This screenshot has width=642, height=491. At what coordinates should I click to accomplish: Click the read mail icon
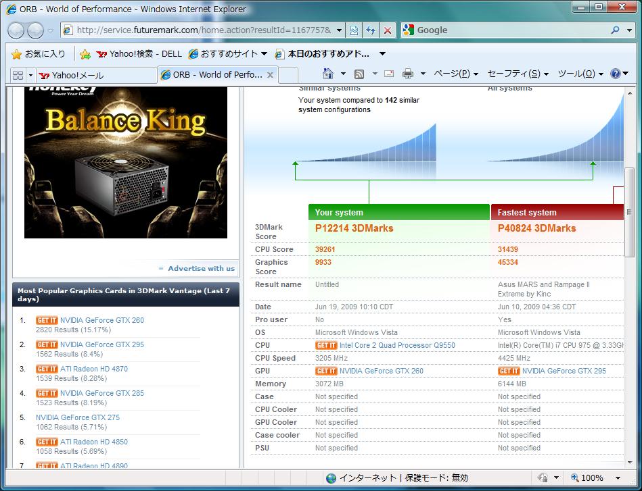coord(389,74)
